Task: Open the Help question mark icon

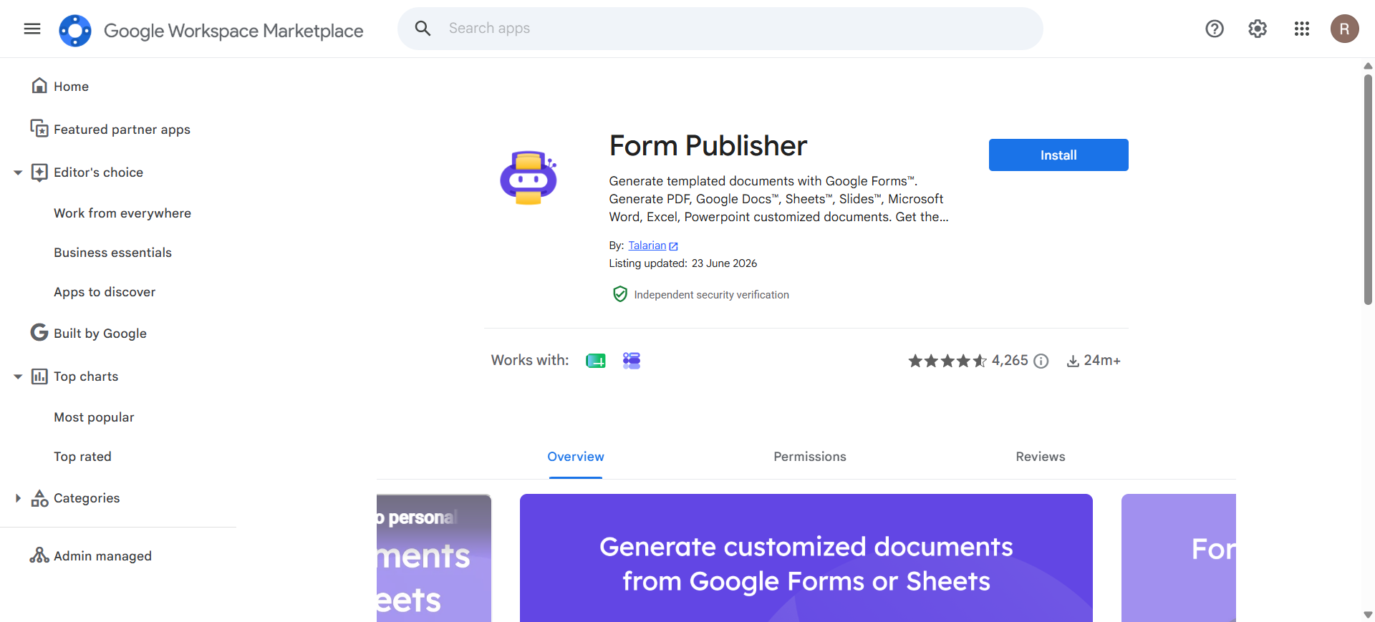Action: (x=1215, y=29)
